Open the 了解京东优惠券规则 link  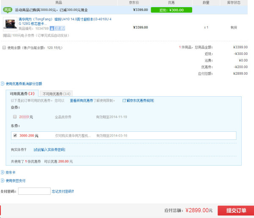pos(138,101)
